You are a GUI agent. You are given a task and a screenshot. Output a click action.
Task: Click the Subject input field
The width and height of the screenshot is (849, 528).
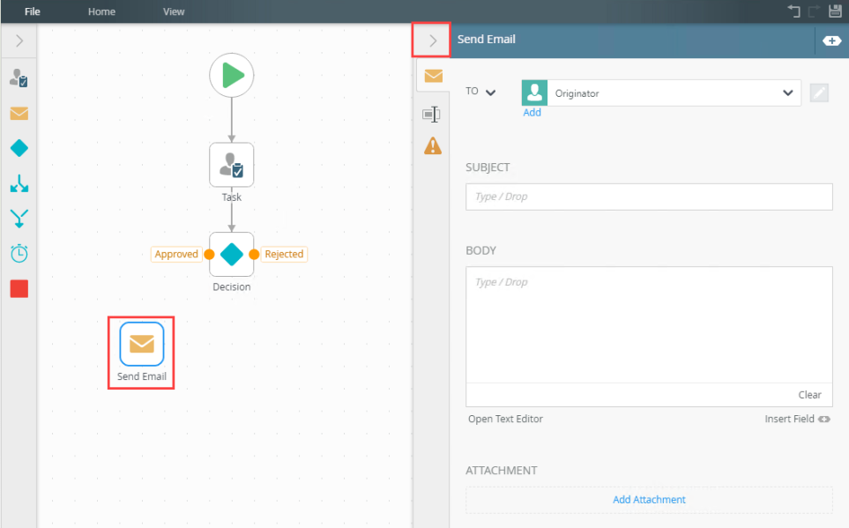(x=649, y=197)
